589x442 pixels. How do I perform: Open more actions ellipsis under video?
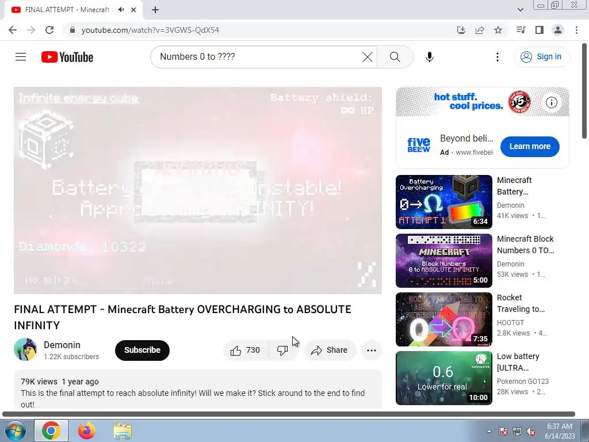[372, 350]
